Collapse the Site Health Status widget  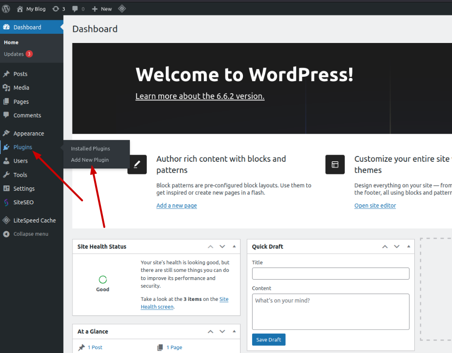pyautogui.click(x=234, y=246)
